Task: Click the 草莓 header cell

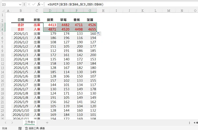Action: click(x=63, y=20)
